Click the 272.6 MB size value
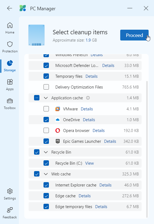The height and width of the screenshot is (224, 154). click(x=130, y=196)
